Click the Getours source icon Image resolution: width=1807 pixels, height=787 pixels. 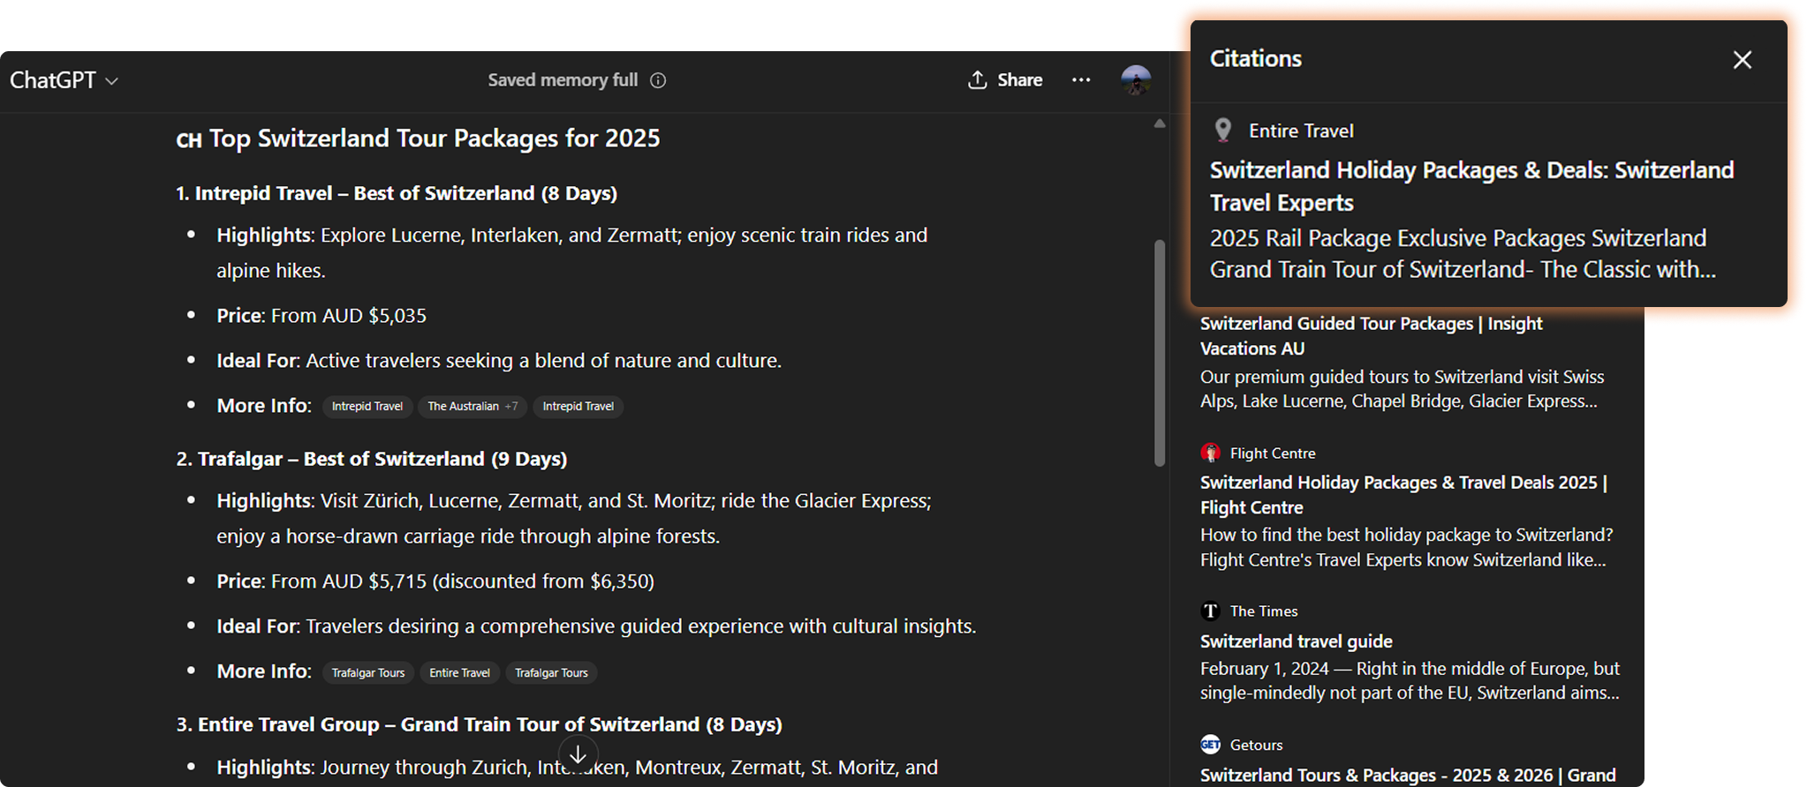[x=1210, y=745]
